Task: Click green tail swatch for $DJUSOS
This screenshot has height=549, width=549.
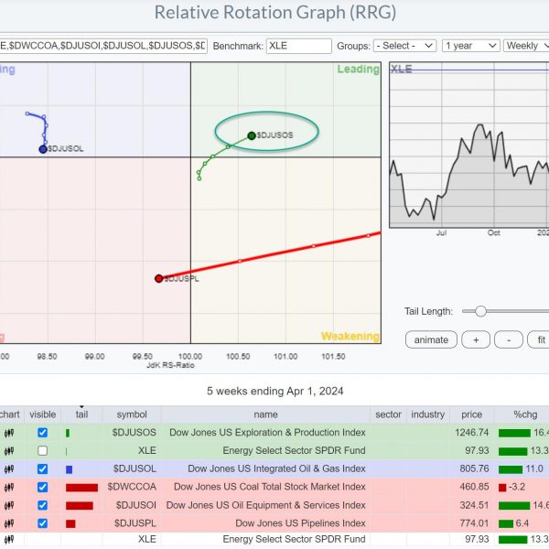Action: coord(68,433)
